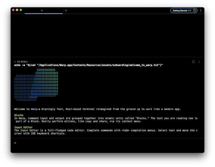
Task: Maximize the window with the green button
Action: pyautogui.click(x=21, y=10)
